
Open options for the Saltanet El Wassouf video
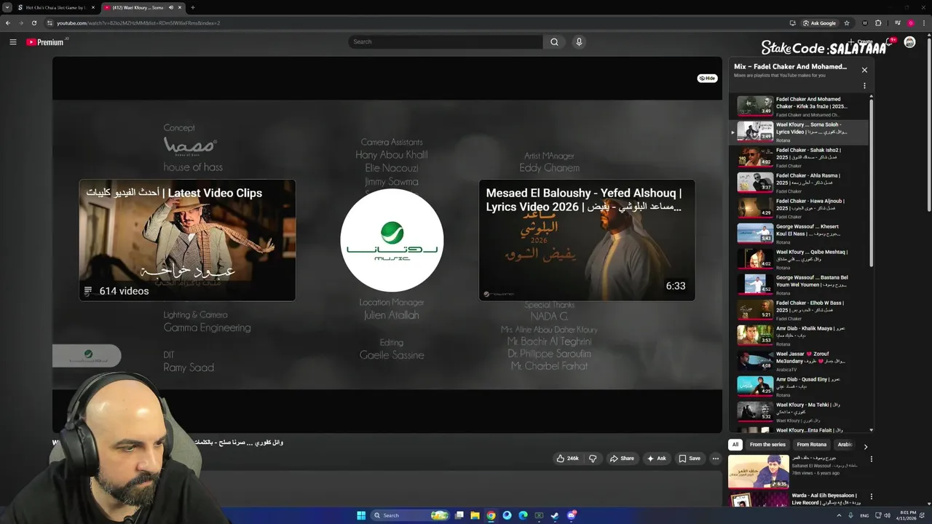tap(871, 459)
